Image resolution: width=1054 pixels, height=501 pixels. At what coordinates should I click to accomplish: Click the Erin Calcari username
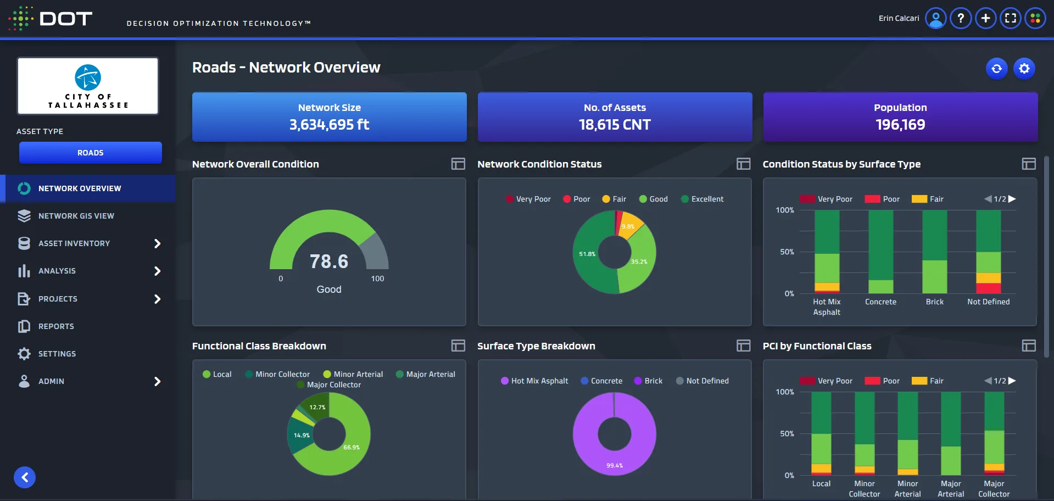pos(899,18)
